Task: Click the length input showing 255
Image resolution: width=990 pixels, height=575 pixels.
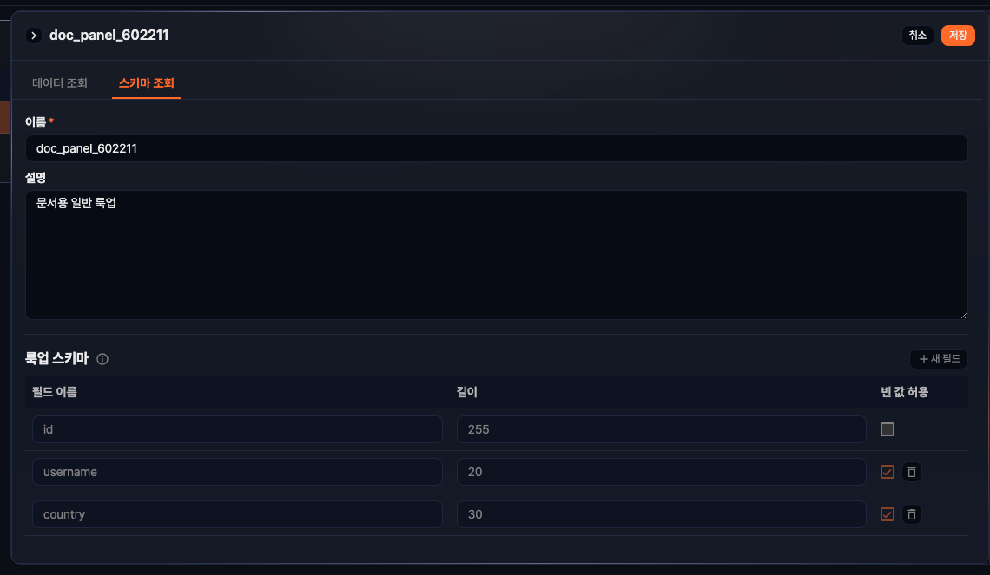Action: (x=661, y=429)
